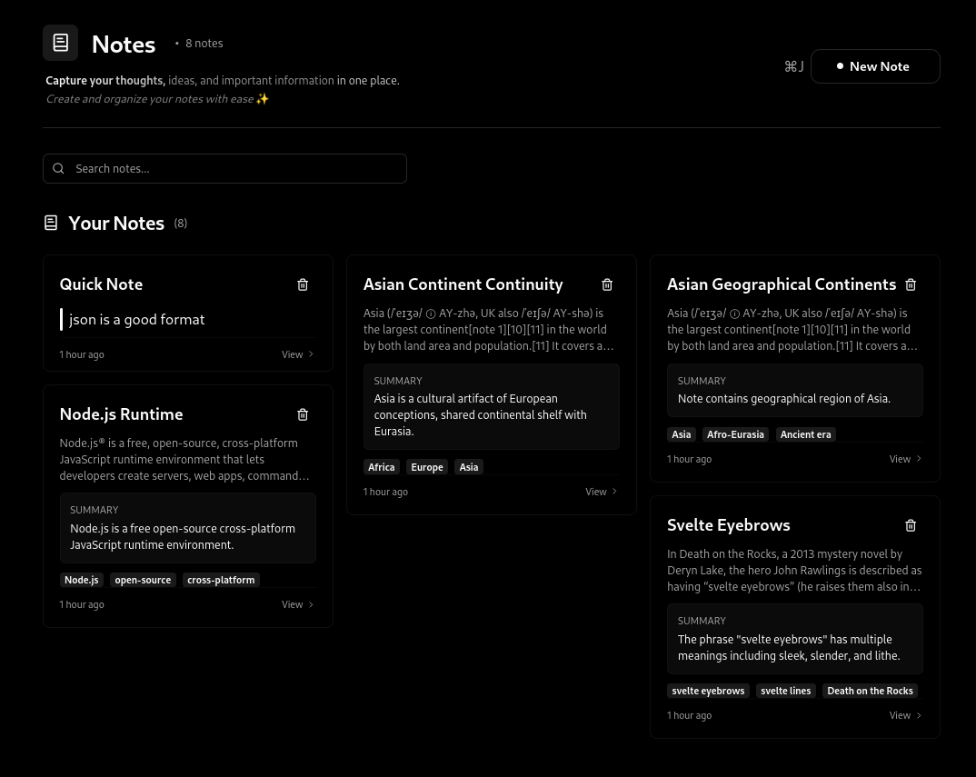Delete the Node.js Runtime note

pyautogui.click(x=303, y=414)
